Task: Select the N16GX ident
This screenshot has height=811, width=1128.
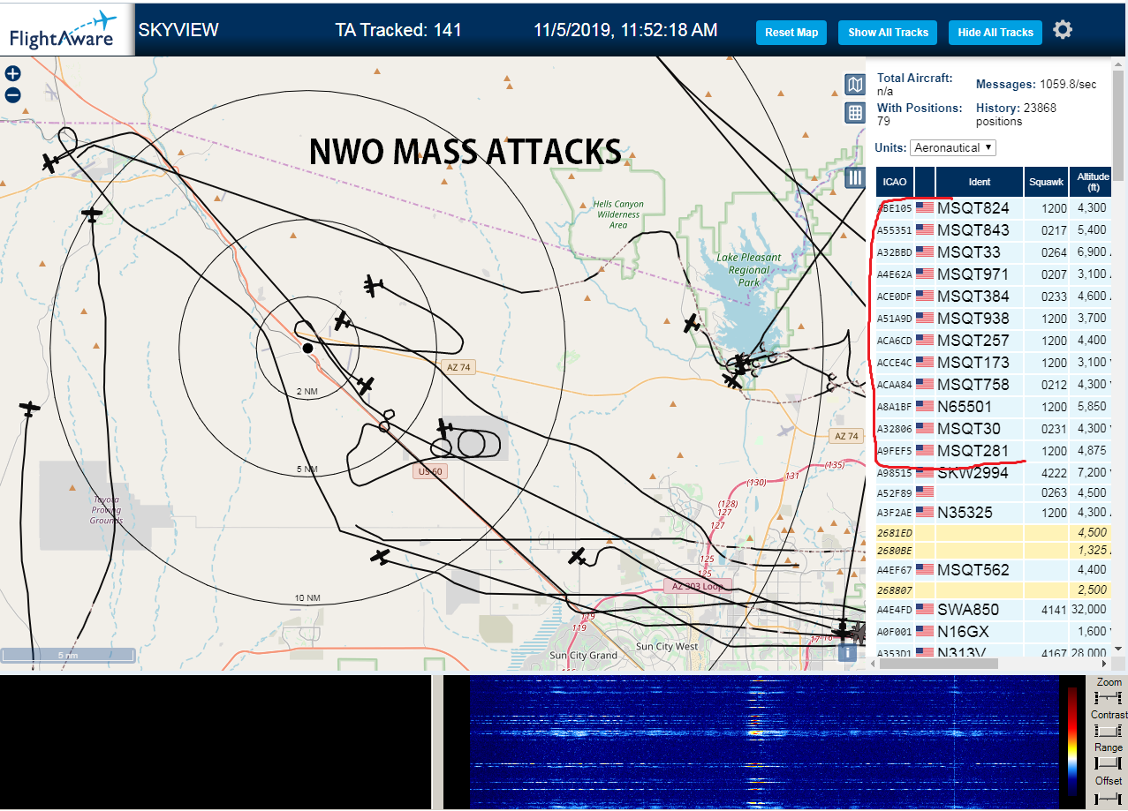Action: tap(963, 632)
